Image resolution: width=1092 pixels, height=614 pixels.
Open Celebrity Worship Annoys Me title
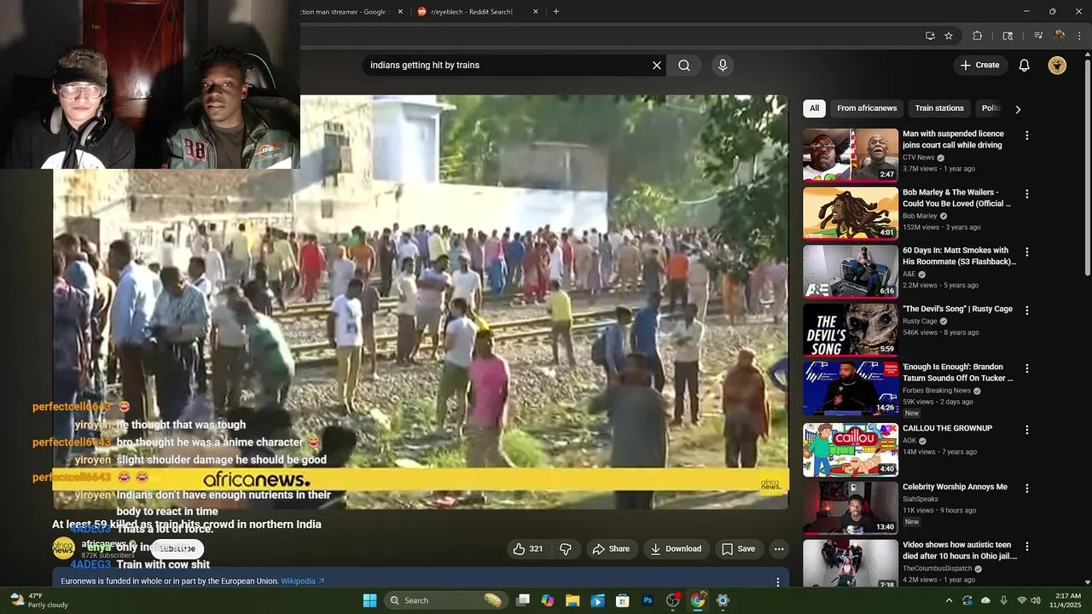click(x=955, y=487)
